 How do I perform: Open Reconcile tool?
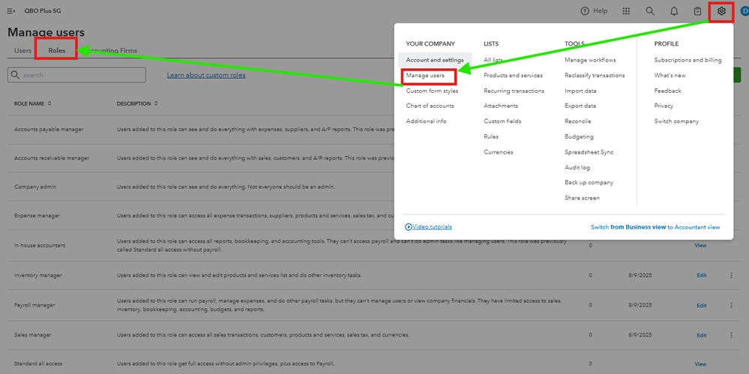coord(577,121)
